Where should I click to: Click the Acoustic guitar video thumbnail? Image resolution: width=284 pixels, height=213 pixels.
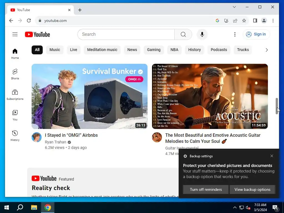(x=210, y=96)
